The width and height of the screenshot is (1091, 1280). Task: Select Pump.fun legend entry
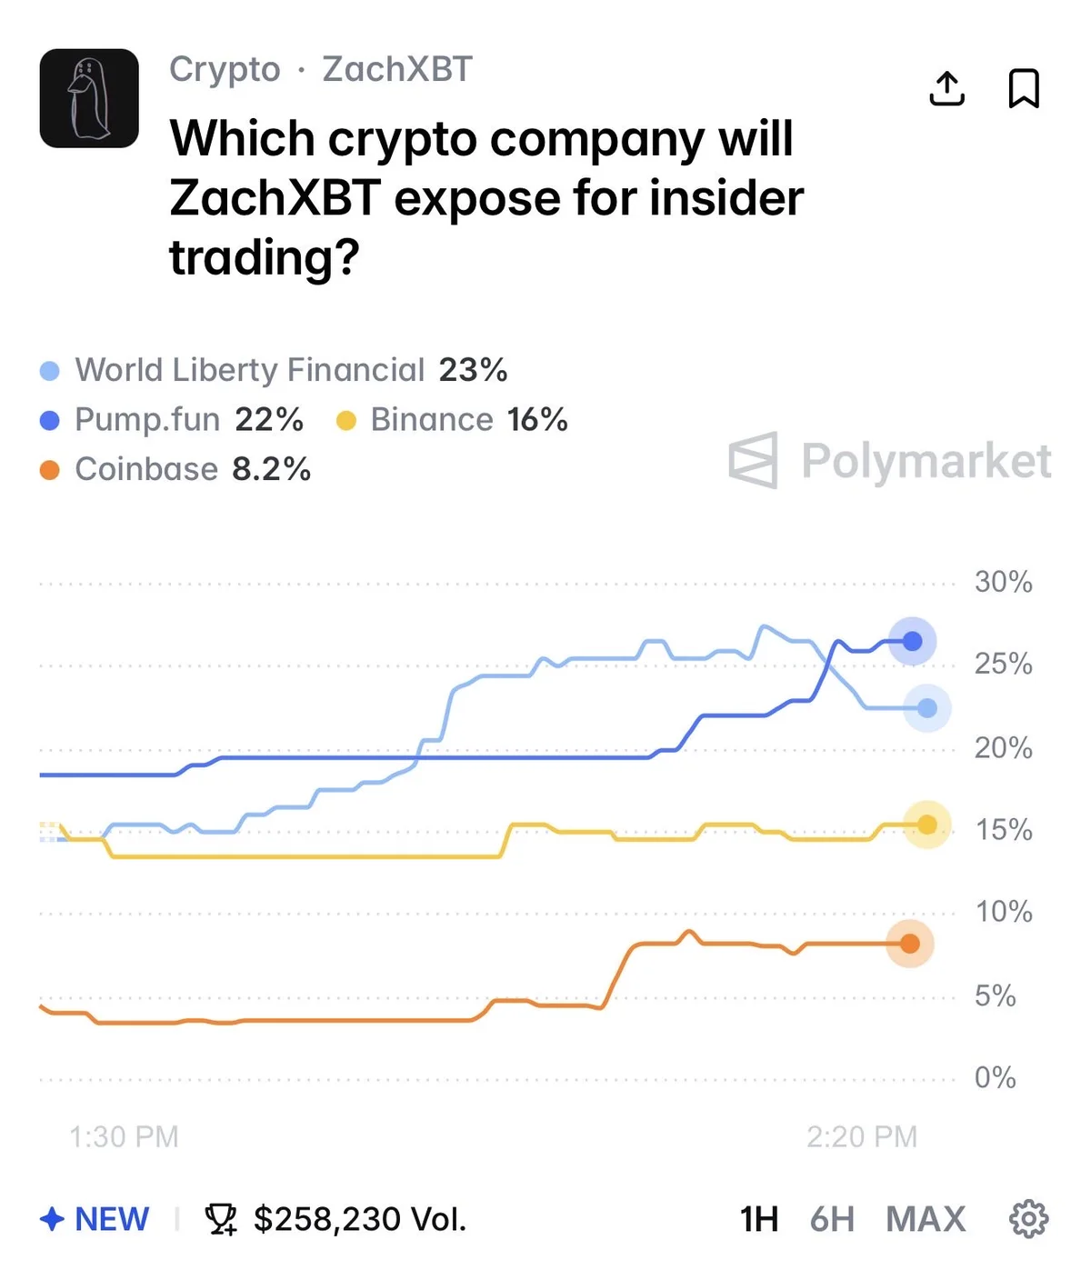point(147,420)
